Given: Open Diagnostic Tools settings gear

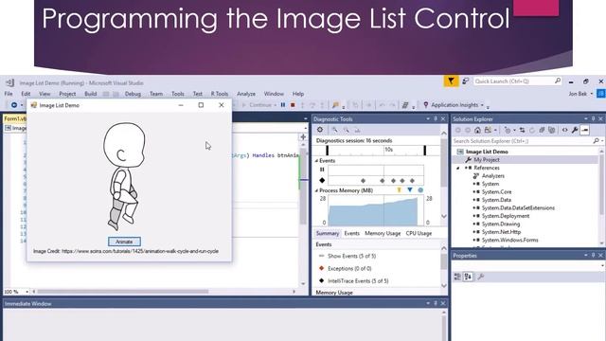Looking at the screenshot, I should 320,130.
